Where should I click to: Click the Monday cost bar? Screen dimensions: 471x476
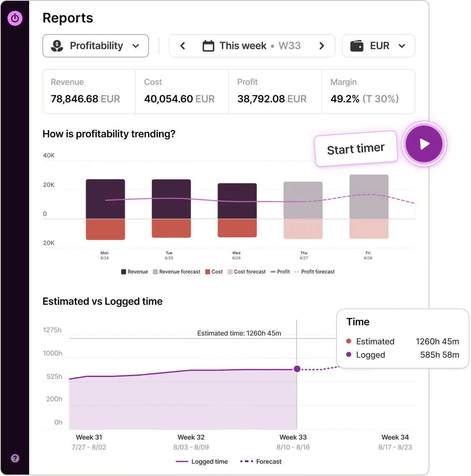(x=105, y=230)
